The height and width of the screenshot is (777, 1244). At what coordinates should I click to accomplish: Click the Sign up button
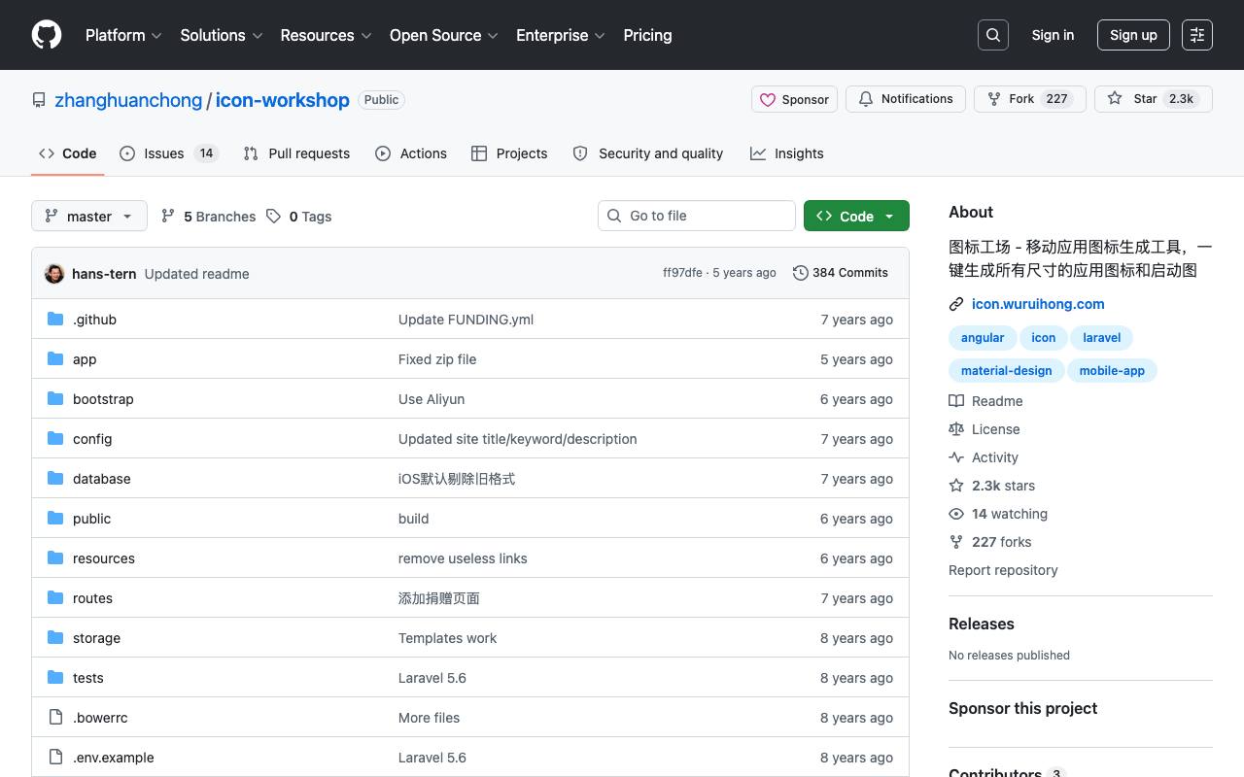[x=1133, y=35]
